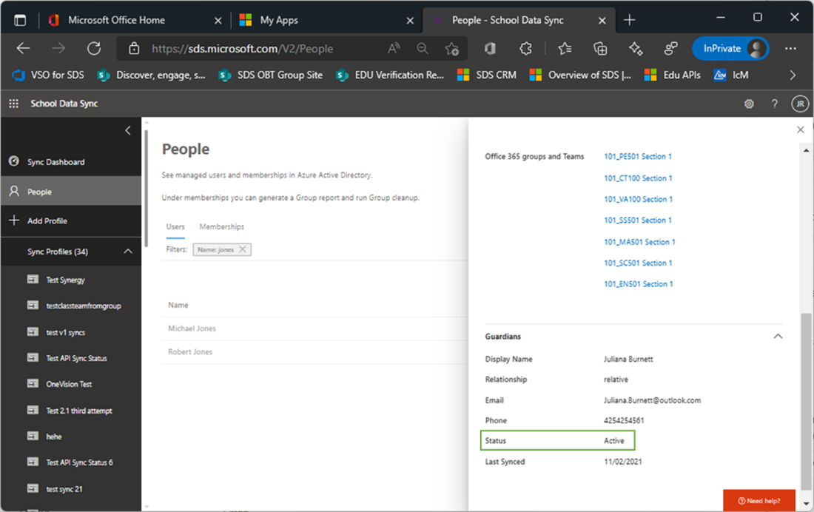Open School Data Sync settings gear
Viewport: 814px width, 512px height.
(749, 104)
